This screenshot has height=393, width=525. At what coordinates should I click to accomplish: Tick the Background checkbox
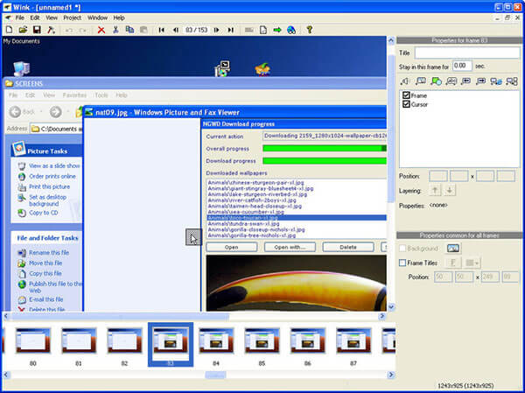point(402,249)
